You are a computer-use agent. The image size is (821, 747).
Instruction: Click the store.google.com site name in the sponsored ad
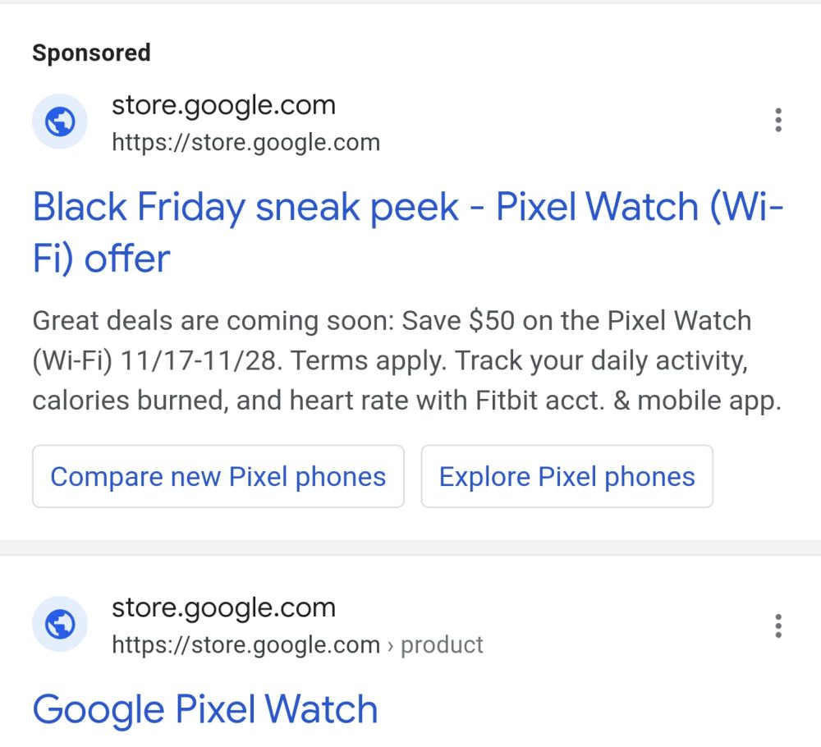pos(223,105)
